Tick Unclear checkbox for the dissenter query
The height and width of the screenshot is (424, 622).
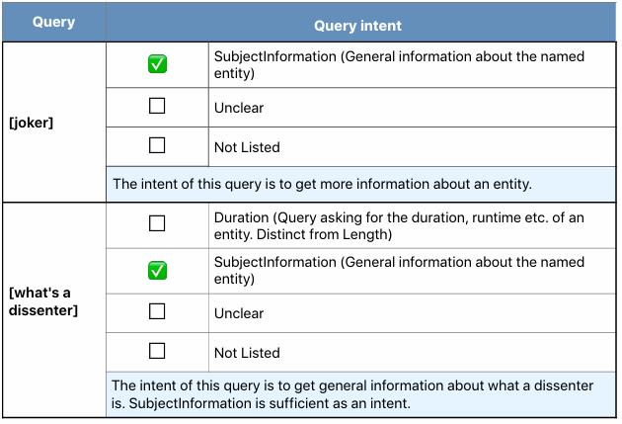[157, 311]
